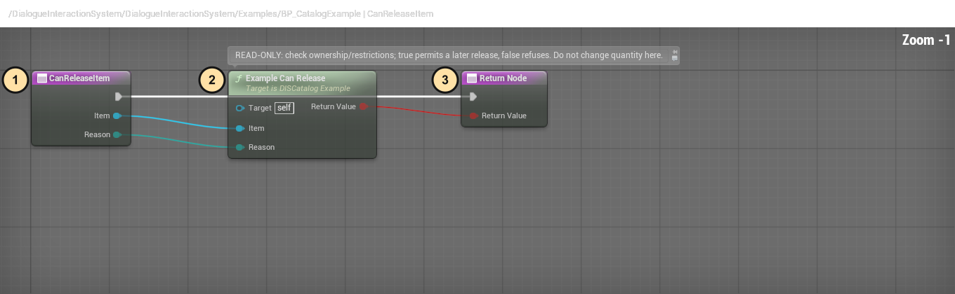Click the Target input pin circle
Viewport: 955px width, 294px height.
(240, 108)
